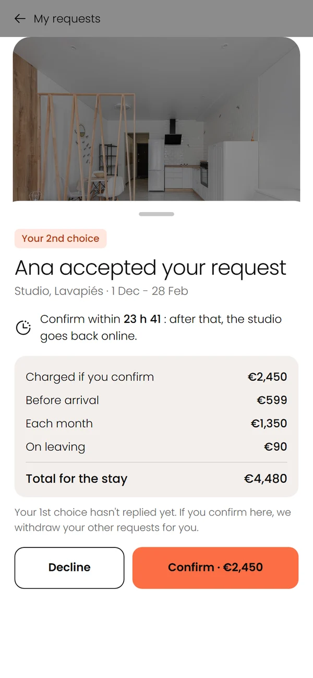Select the Charged if you confirm row
This screenshot has height=678, width=313.
click(x=156, y=377)
